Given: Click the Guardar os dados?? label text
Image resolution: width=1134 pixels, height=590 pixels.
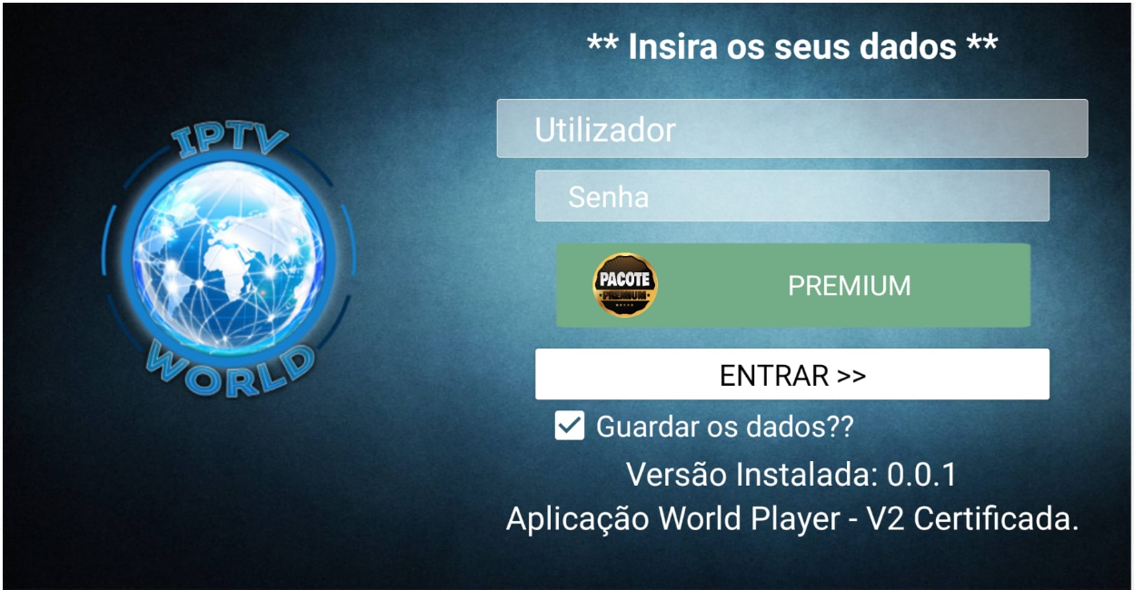Looking at the screenshot, I should point(725,427).
